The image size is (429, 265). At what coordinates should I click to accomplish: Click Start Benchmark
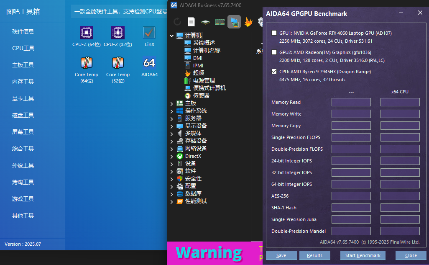[x=363, y=255]
